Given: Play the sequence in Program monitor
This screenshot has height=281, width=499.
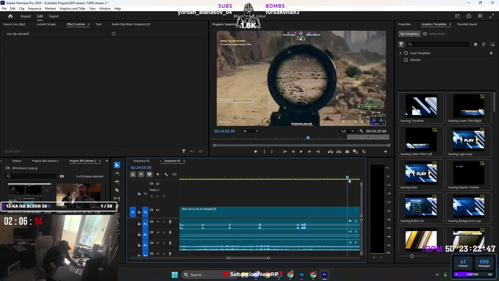Looking at the screenshot, I should point(301,151).
